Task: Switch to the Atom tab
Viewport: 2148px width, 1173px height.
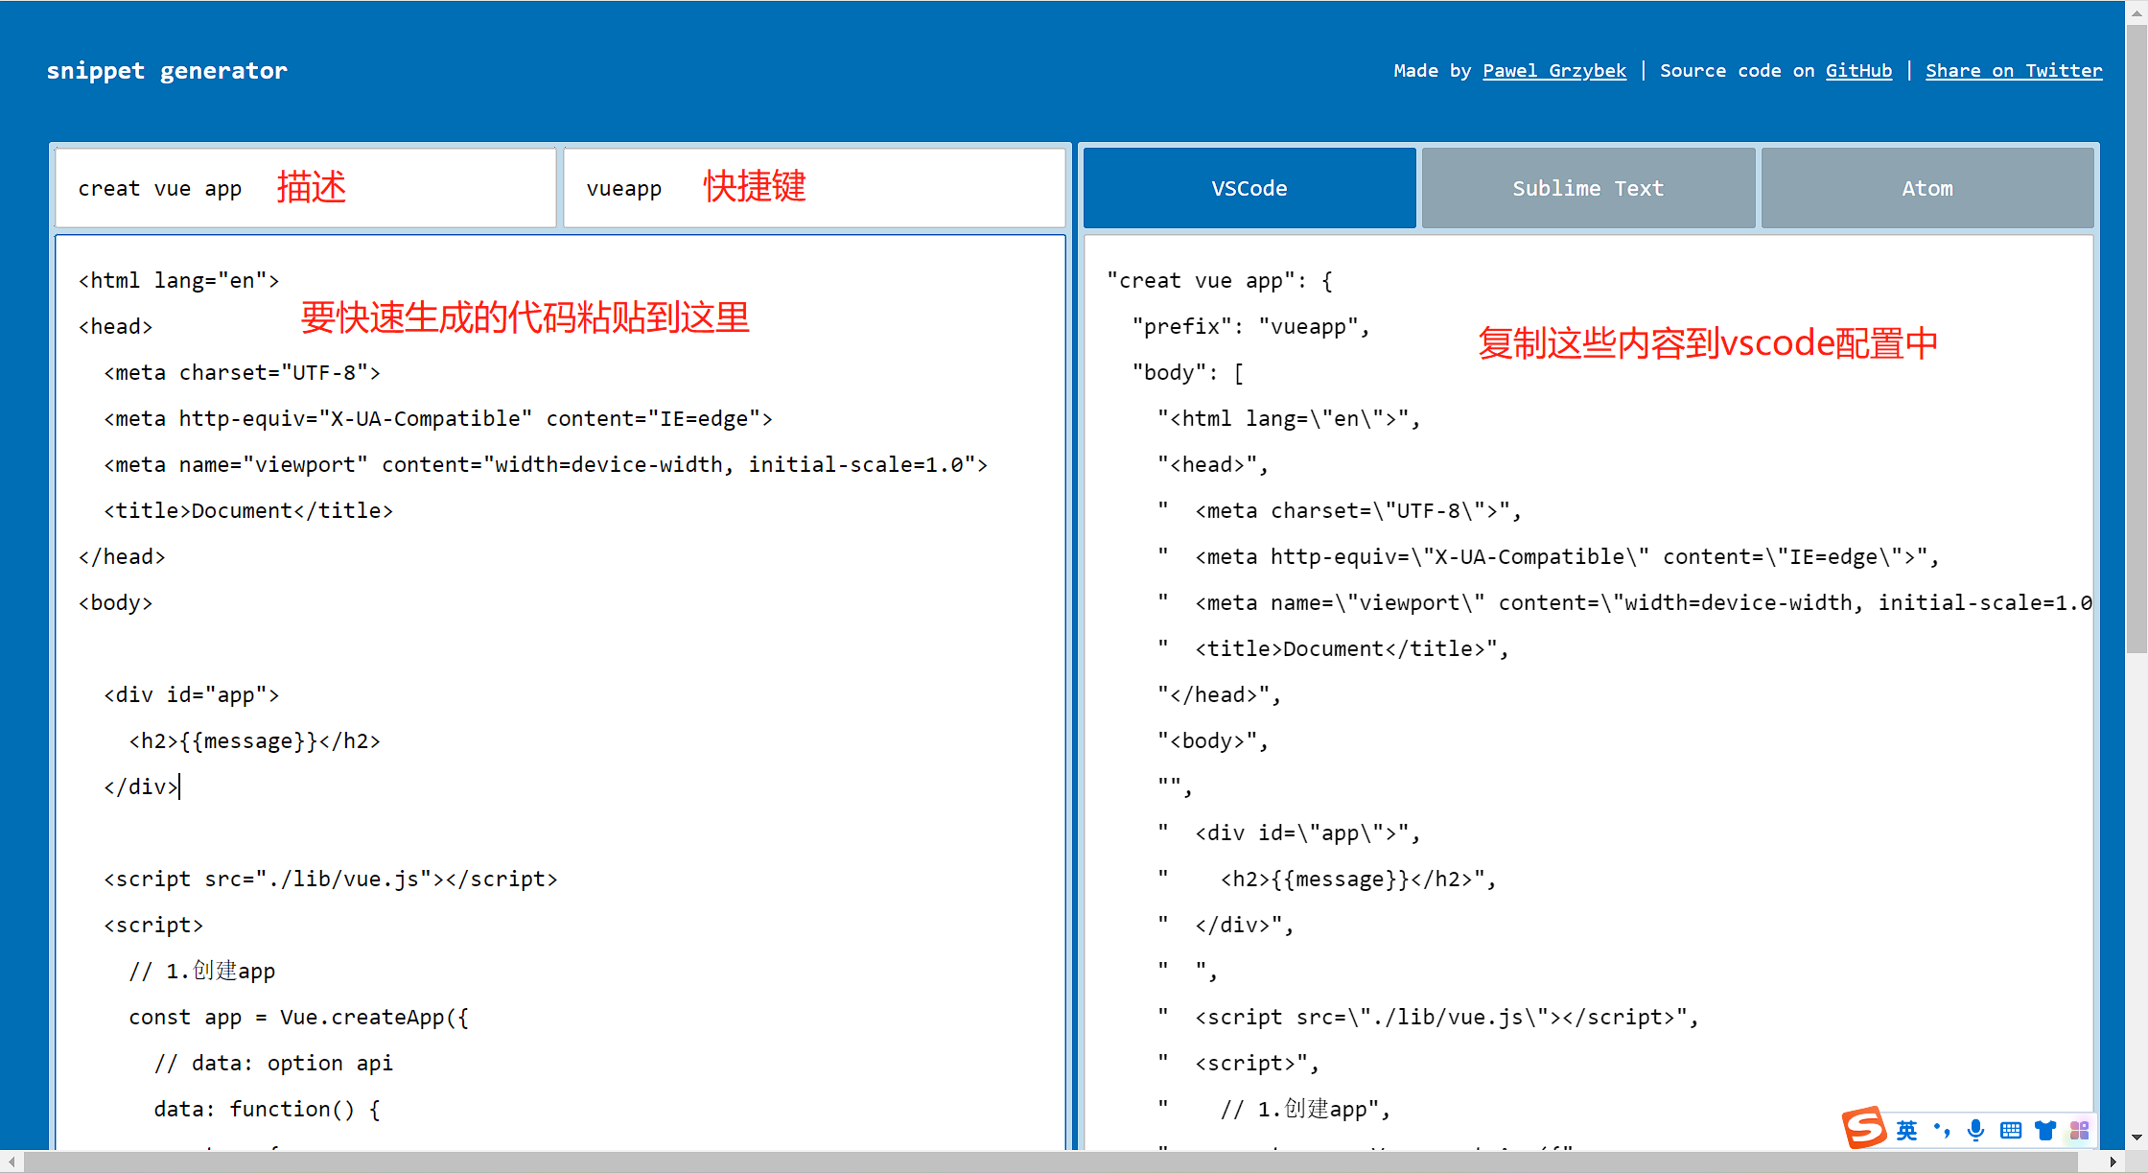Action: (x=1926, y=188)
